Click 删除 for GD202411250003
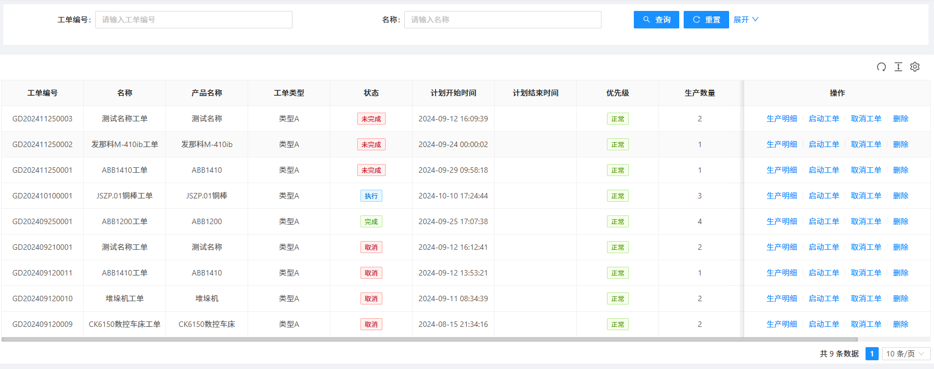 [901, 119]
